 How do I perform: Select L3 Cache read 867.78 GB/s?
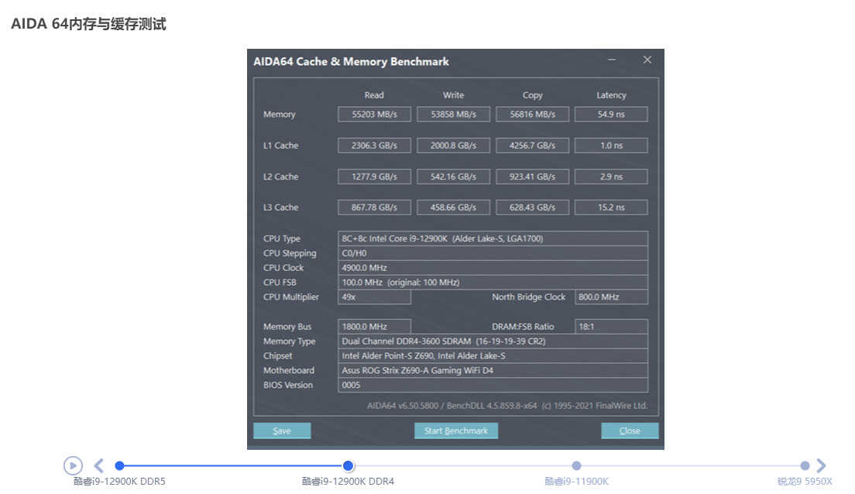[374, 208]
